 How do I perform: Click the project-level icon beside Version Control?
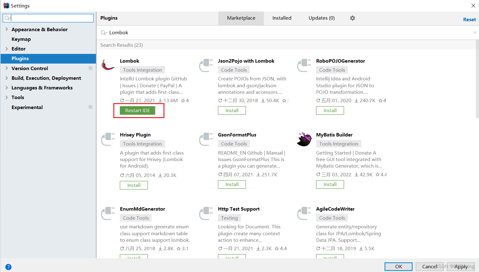tap(90, 68)
